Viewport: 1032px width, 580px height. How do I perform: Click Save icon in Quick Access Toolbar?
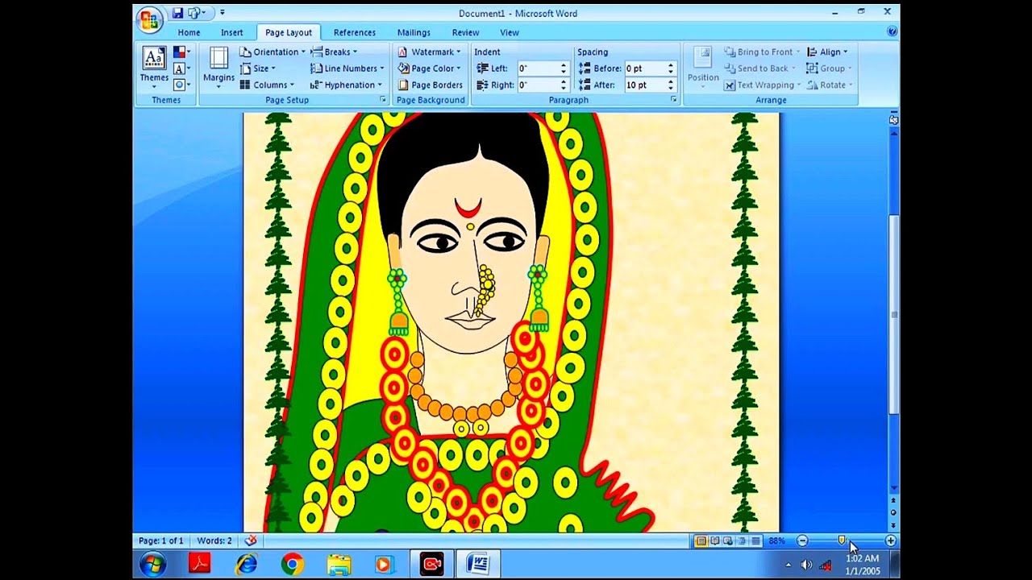tap(177, 13)
